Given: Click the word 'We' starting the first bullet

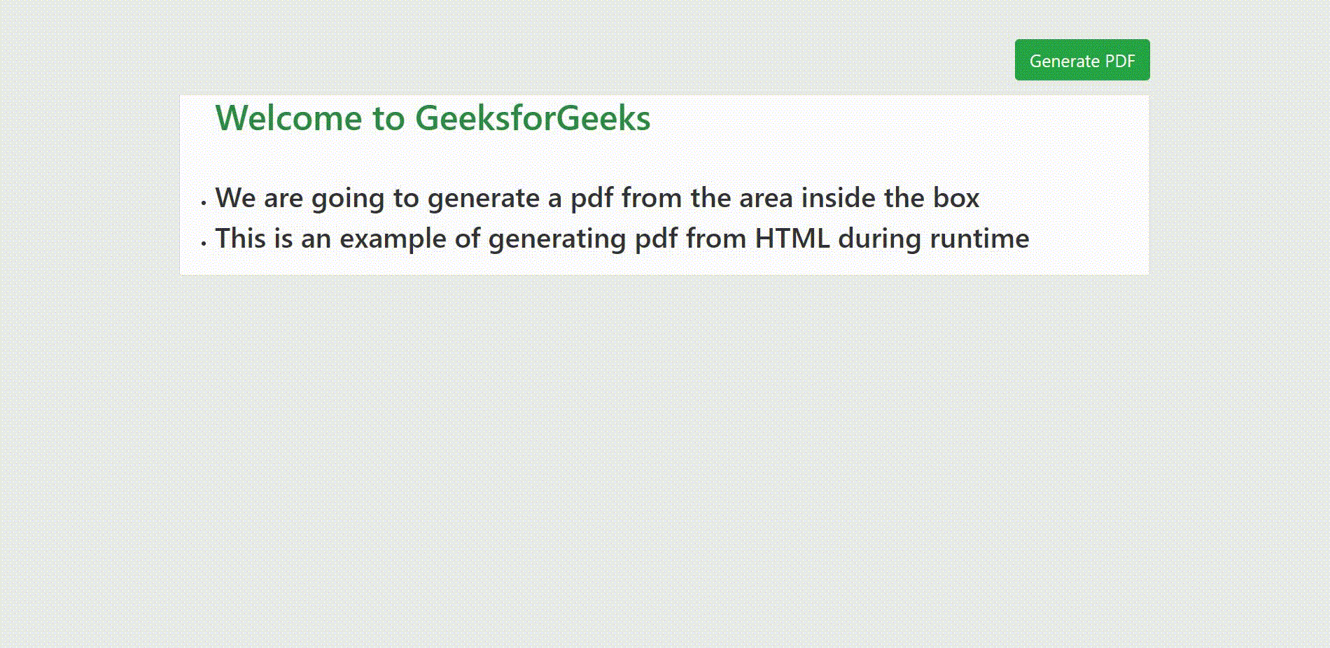Looking at the screenshot, I should coord(235,198).
